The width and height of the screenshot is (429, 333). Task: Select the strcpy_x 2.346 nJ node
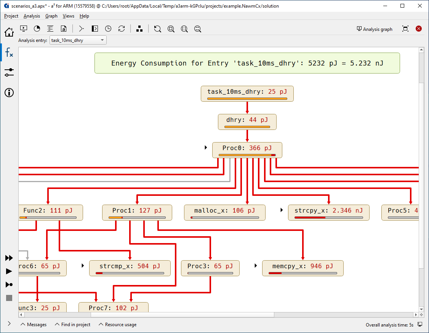[x=328, y=213]
